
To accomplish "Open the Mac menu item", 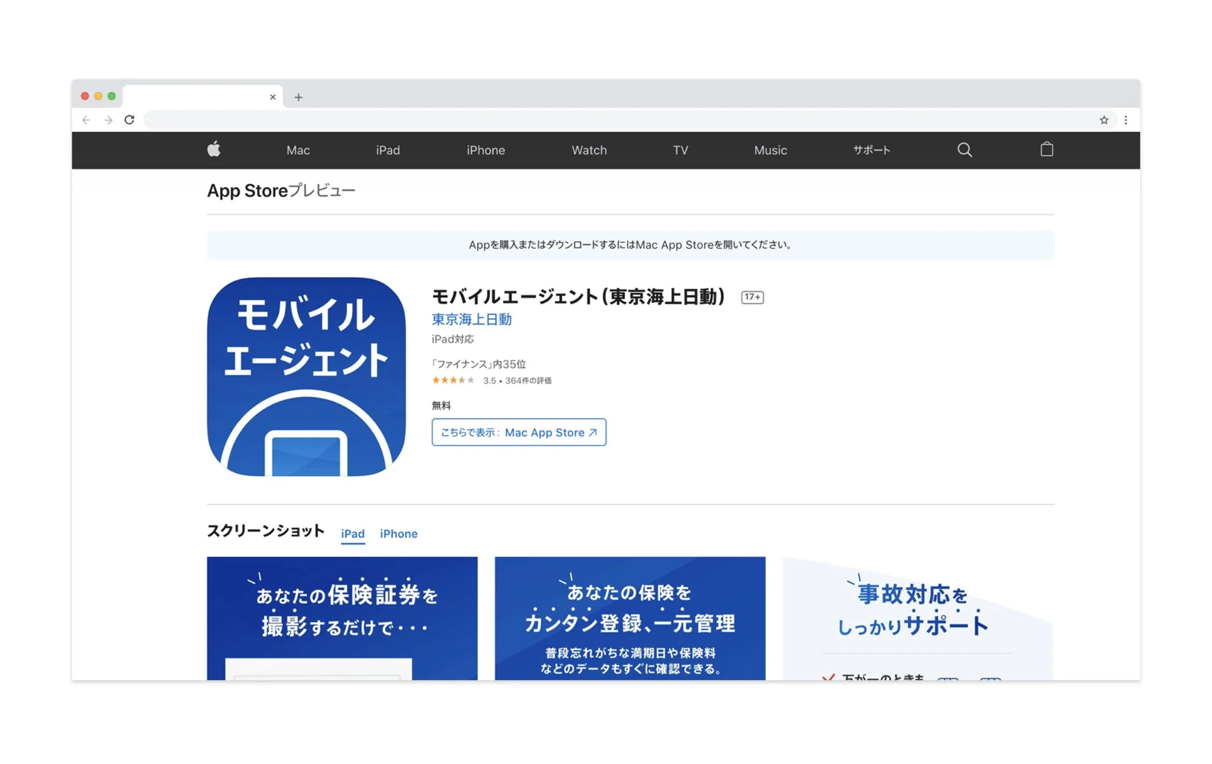I will [x=298, y=150].
